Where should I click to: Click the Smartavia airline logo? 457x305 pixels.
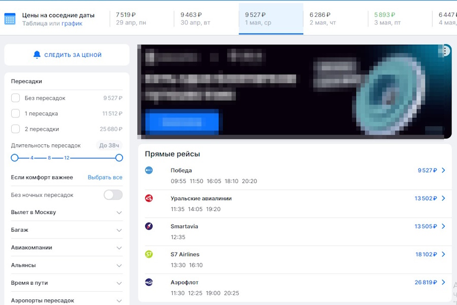[149, 226]
